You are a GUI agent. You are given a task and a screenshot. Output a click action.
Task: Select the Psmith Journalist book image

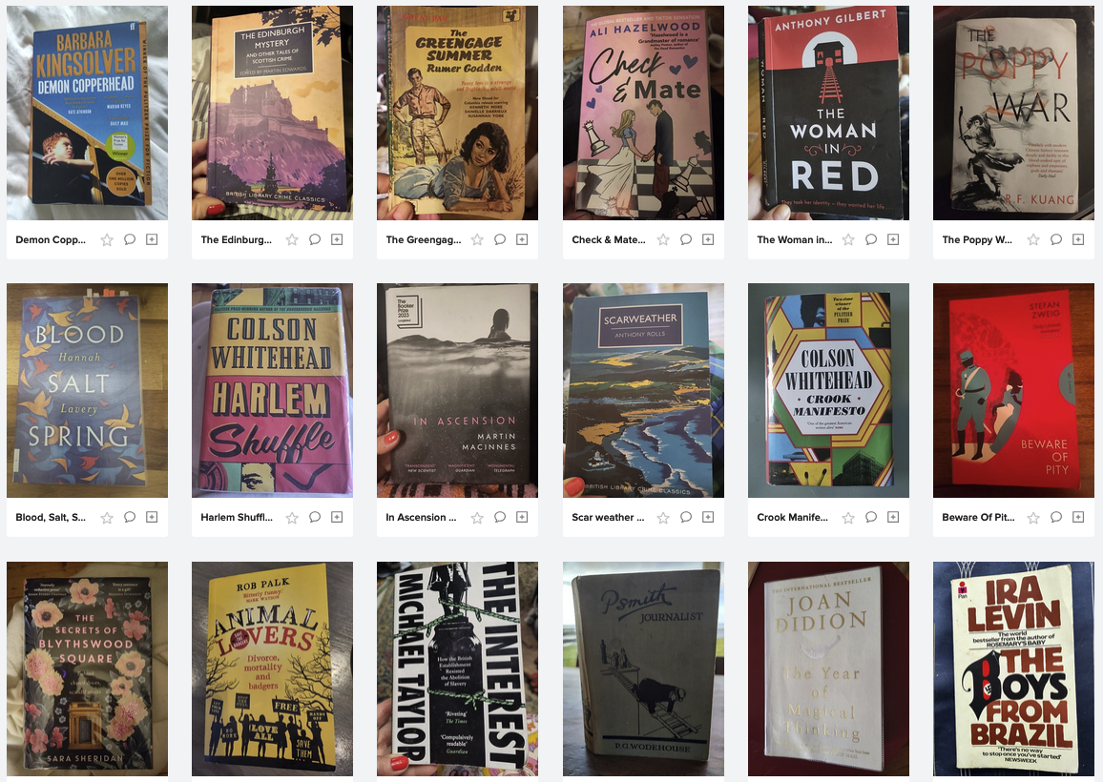pyautogui.click(x=643, y=669)
